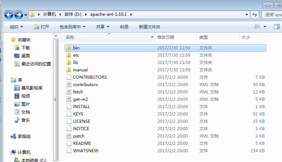282x162 pixels.
Task: Select the manual folder icon
Action: 69,70
